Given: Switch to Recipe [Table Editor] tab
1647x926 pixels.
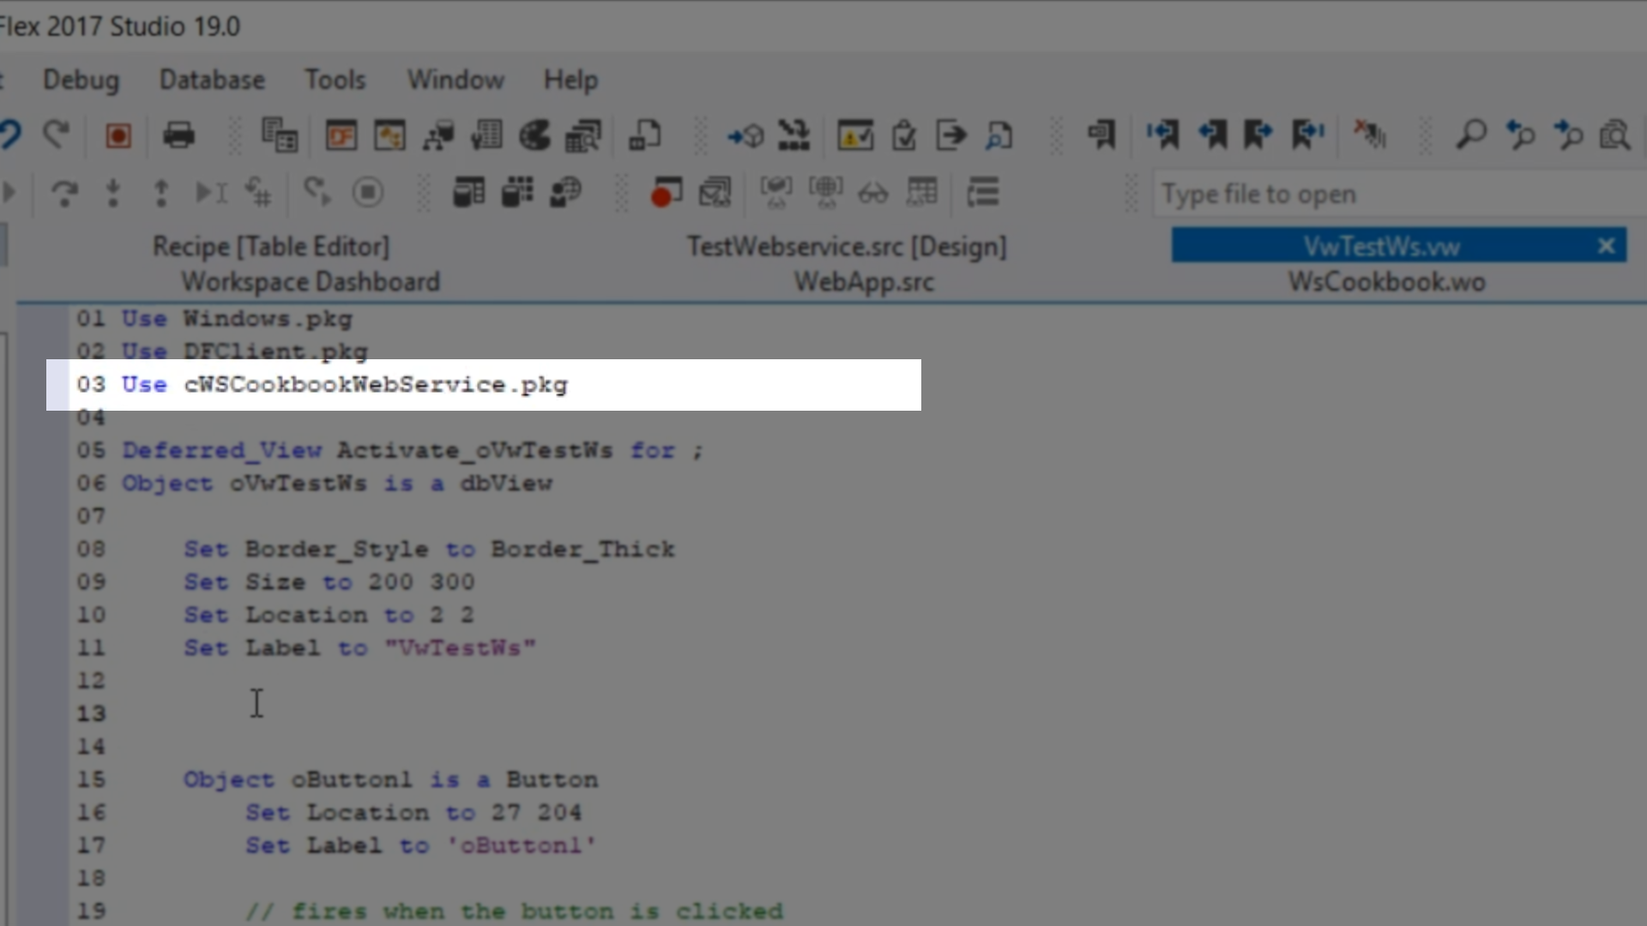Looking at the screenshot, I should click(271, 247).
